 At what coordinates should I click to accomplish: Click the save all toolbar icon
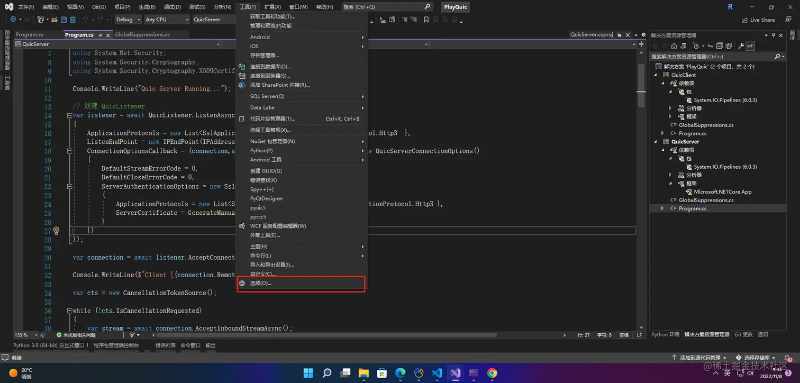pos(73,20)
